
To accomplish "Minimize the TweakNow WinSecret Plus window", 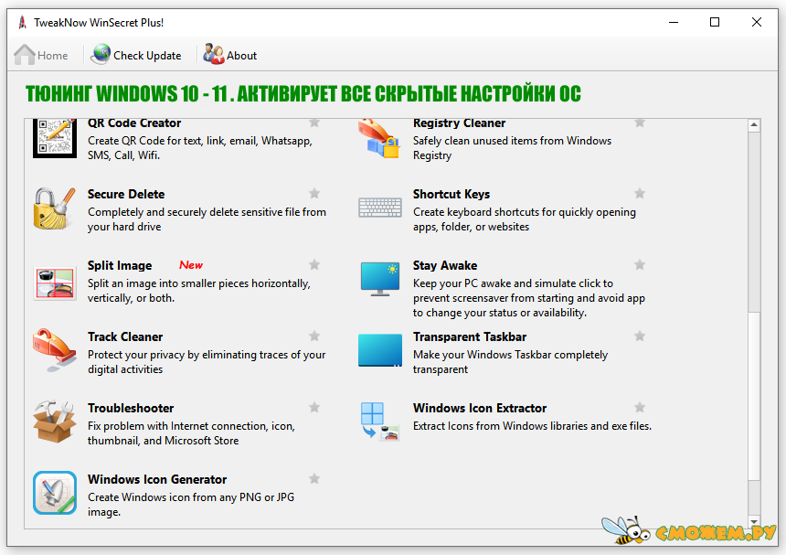I will coord(674,22).
